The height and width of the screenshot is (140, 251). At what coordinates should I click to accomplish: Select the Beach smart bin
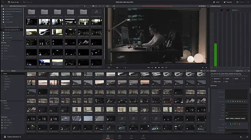point(5,128)
